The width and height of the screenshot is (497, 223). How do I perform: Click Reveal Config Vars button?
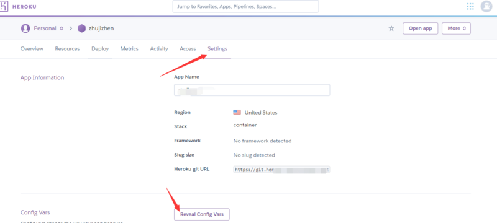[x=201, y=214]
